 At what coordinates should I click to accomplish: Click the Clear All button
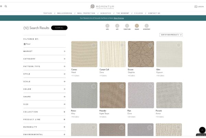[x=59, y=28]
